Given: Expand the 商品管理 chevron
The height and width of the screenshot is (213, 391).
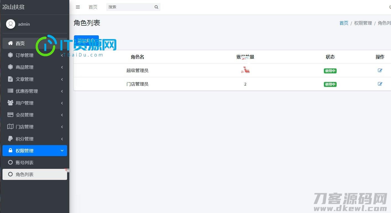Looking at the screenshot, I should pyautogui.click(x=62, y=67).
